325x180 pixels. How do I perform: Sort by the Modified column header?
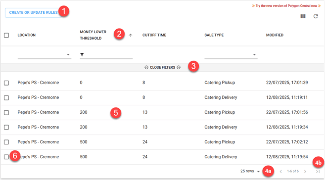pos(275,35)
